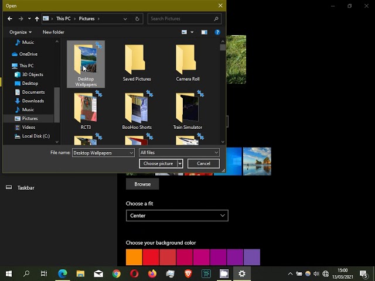Click Browse button in Settings window
This screenshot has width=375, height=281.
click(x=142, y=184)
